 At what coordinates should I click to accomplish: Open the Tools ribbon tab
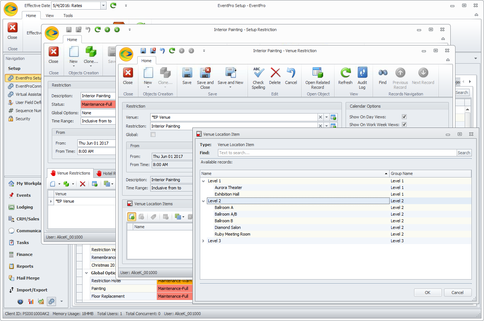[68, 16]
